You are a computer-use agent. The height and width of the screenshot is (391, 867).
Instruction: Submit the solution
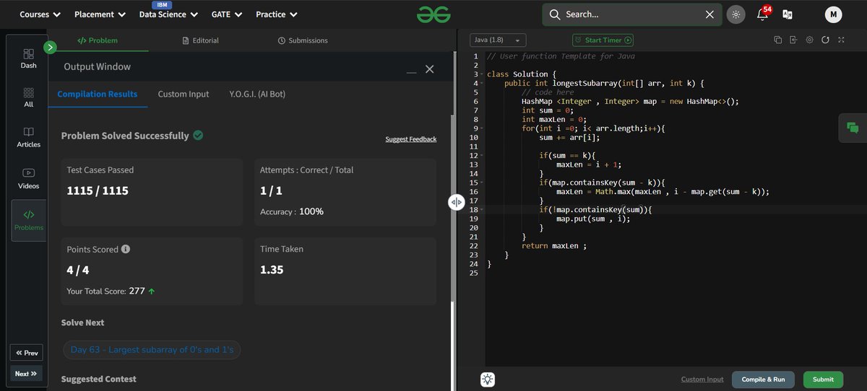click(823, 379)
